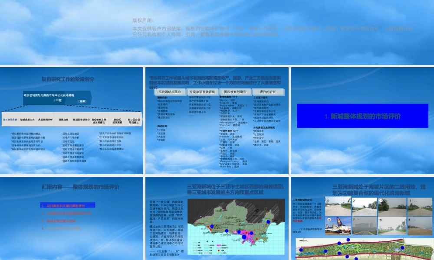This screenshot has width=434, height=260.
Task: Click the map legend below the Sanya map
Action: pyautogui.click(x=211, y=247)
